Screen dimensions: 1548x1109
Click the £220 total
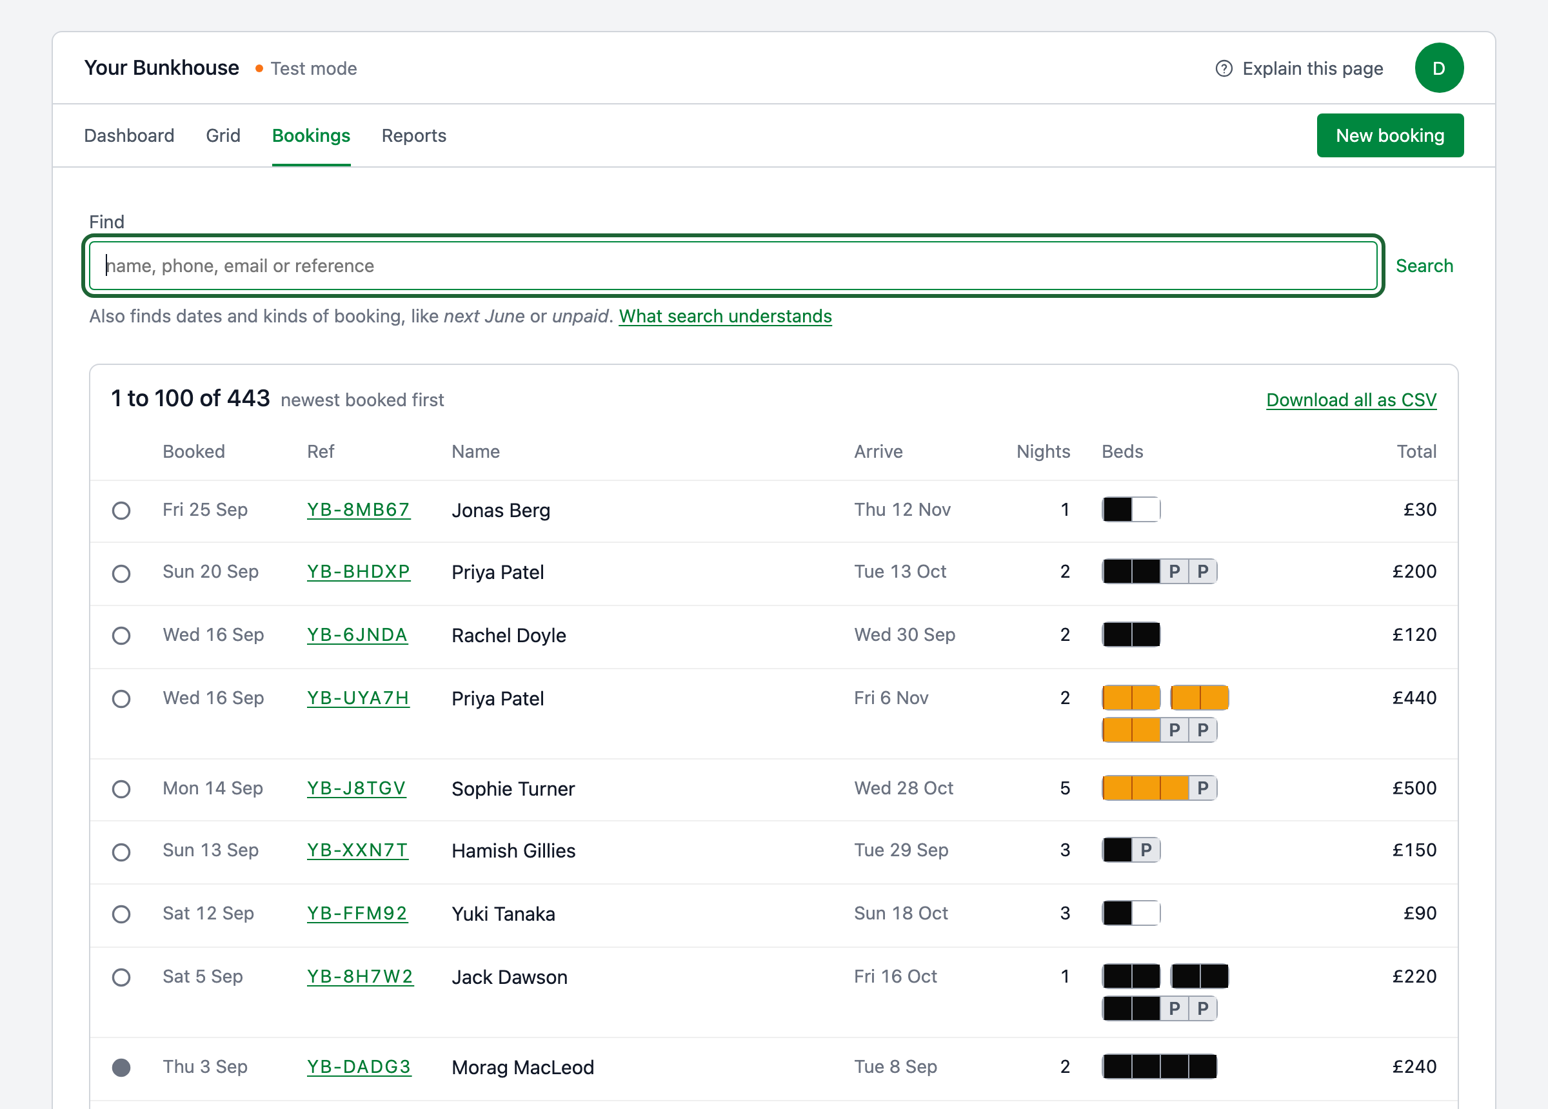[1414, 977]
